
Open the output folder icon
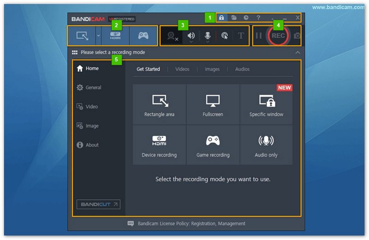pyautogui.click(x=234, y=18)
